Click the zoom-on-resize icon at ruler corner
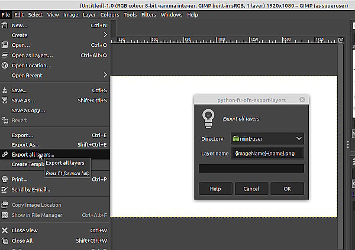This screenshot has width=355, height=250. click(341, 40)
